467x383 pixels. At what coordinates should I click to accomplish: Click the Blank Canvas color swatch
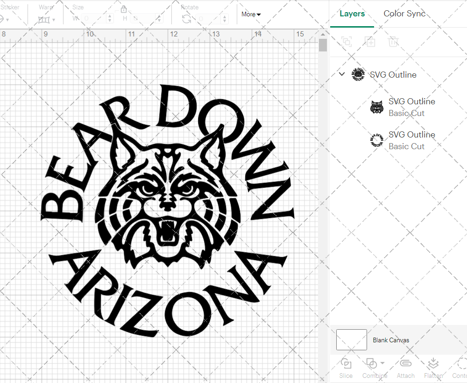point(352,340)
